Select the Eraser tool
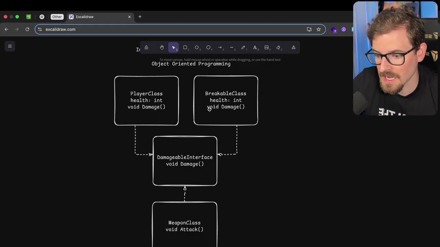The height and width of the screenshot is (247, 440). click(x=278, y=48)
